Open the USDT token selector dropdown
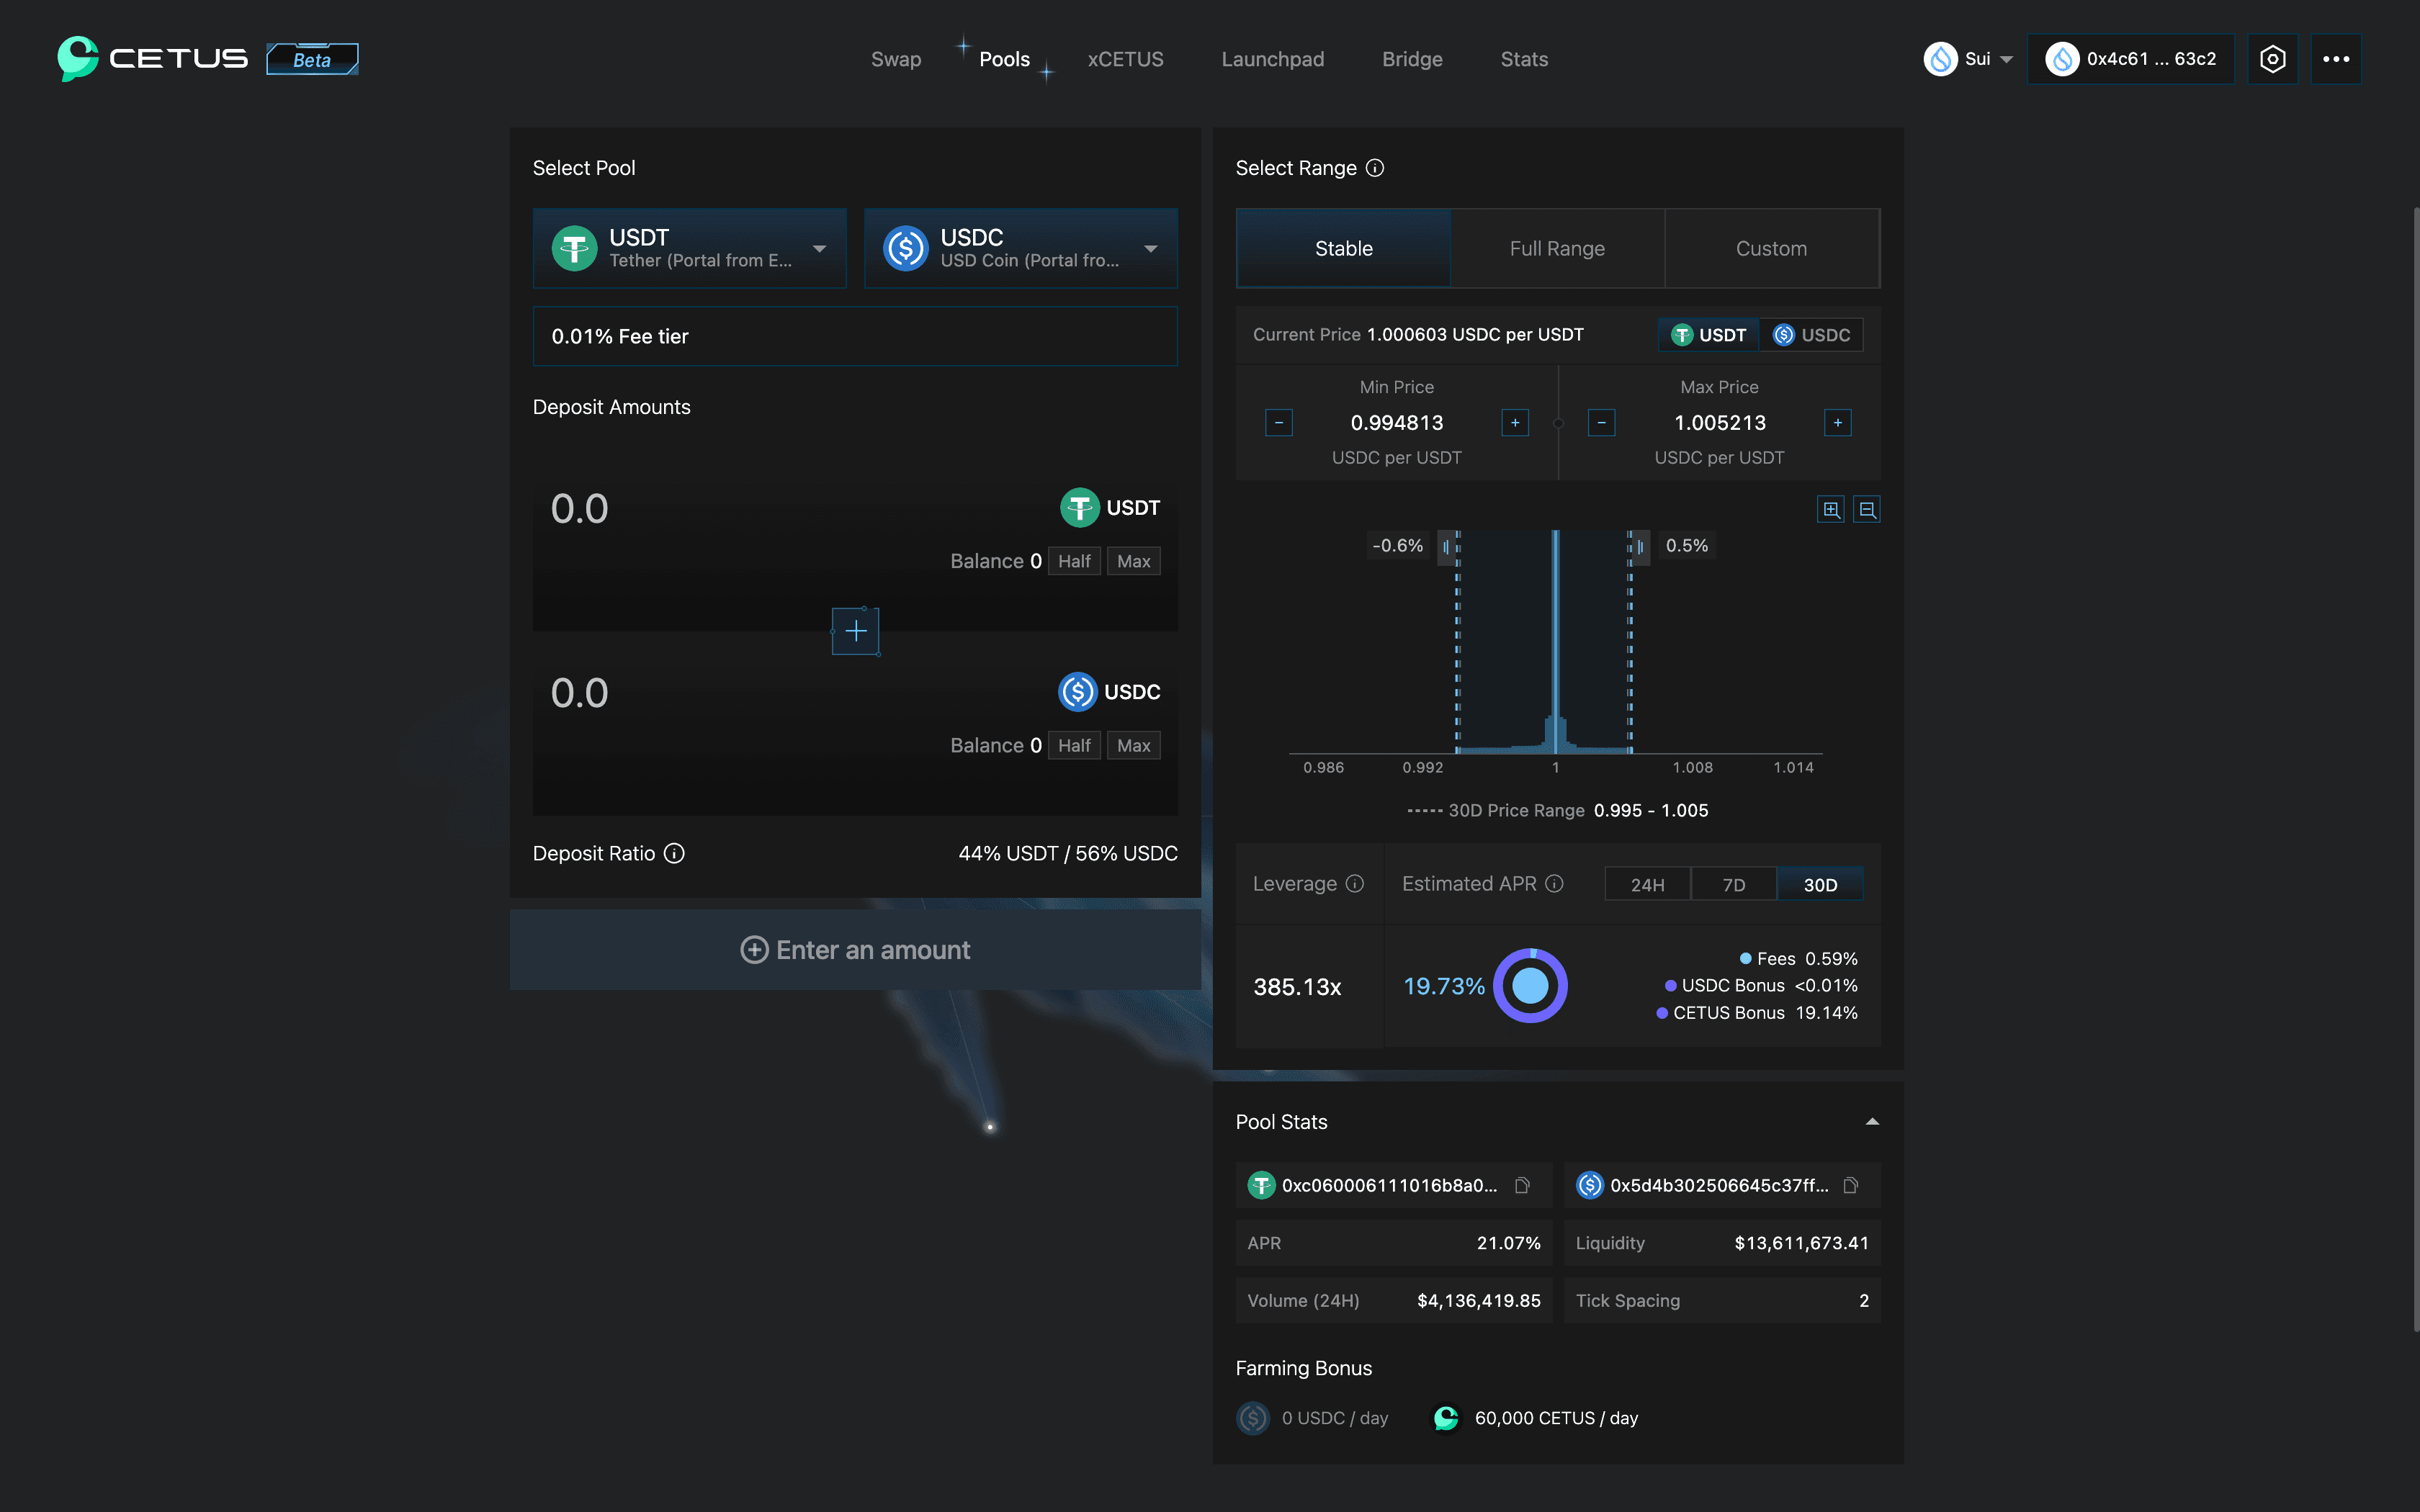Image resolution: width=2420 pixels, height=1512 pixels. click(x=690, y=248)
